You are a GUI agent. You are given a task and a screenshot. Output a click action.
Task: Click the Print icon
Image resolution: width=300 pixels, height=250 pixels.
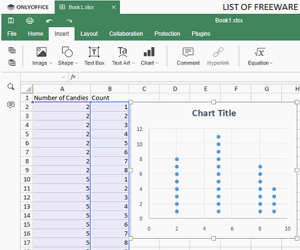coord(29,21)
